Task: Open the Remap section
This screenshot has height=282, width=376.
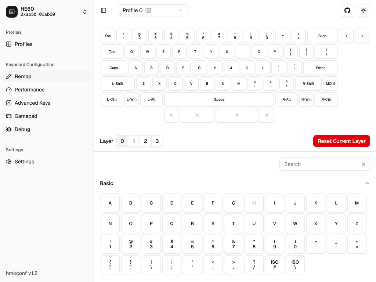Action: 23,76
